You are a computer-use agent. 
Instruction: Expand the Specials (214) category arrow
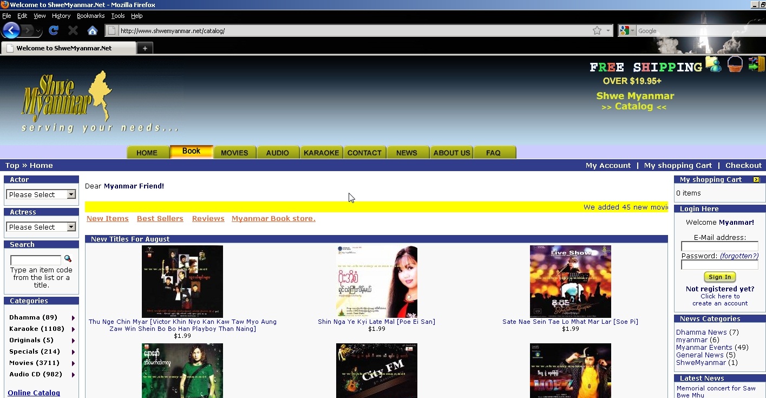point(73,352)
